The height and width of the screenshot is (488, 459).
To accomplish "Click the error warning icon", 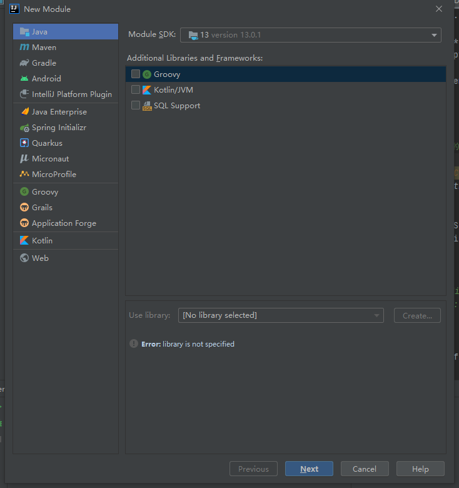I will (134, 343).
